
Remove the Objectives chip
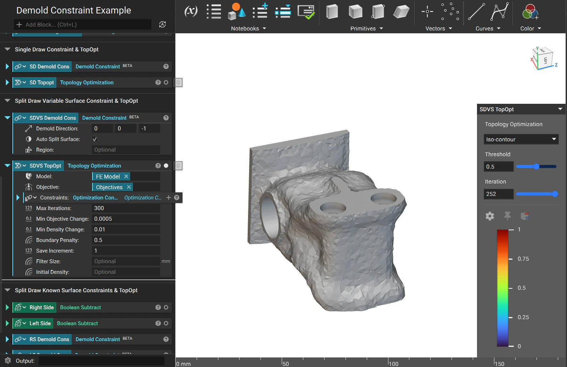pos(129,187)
